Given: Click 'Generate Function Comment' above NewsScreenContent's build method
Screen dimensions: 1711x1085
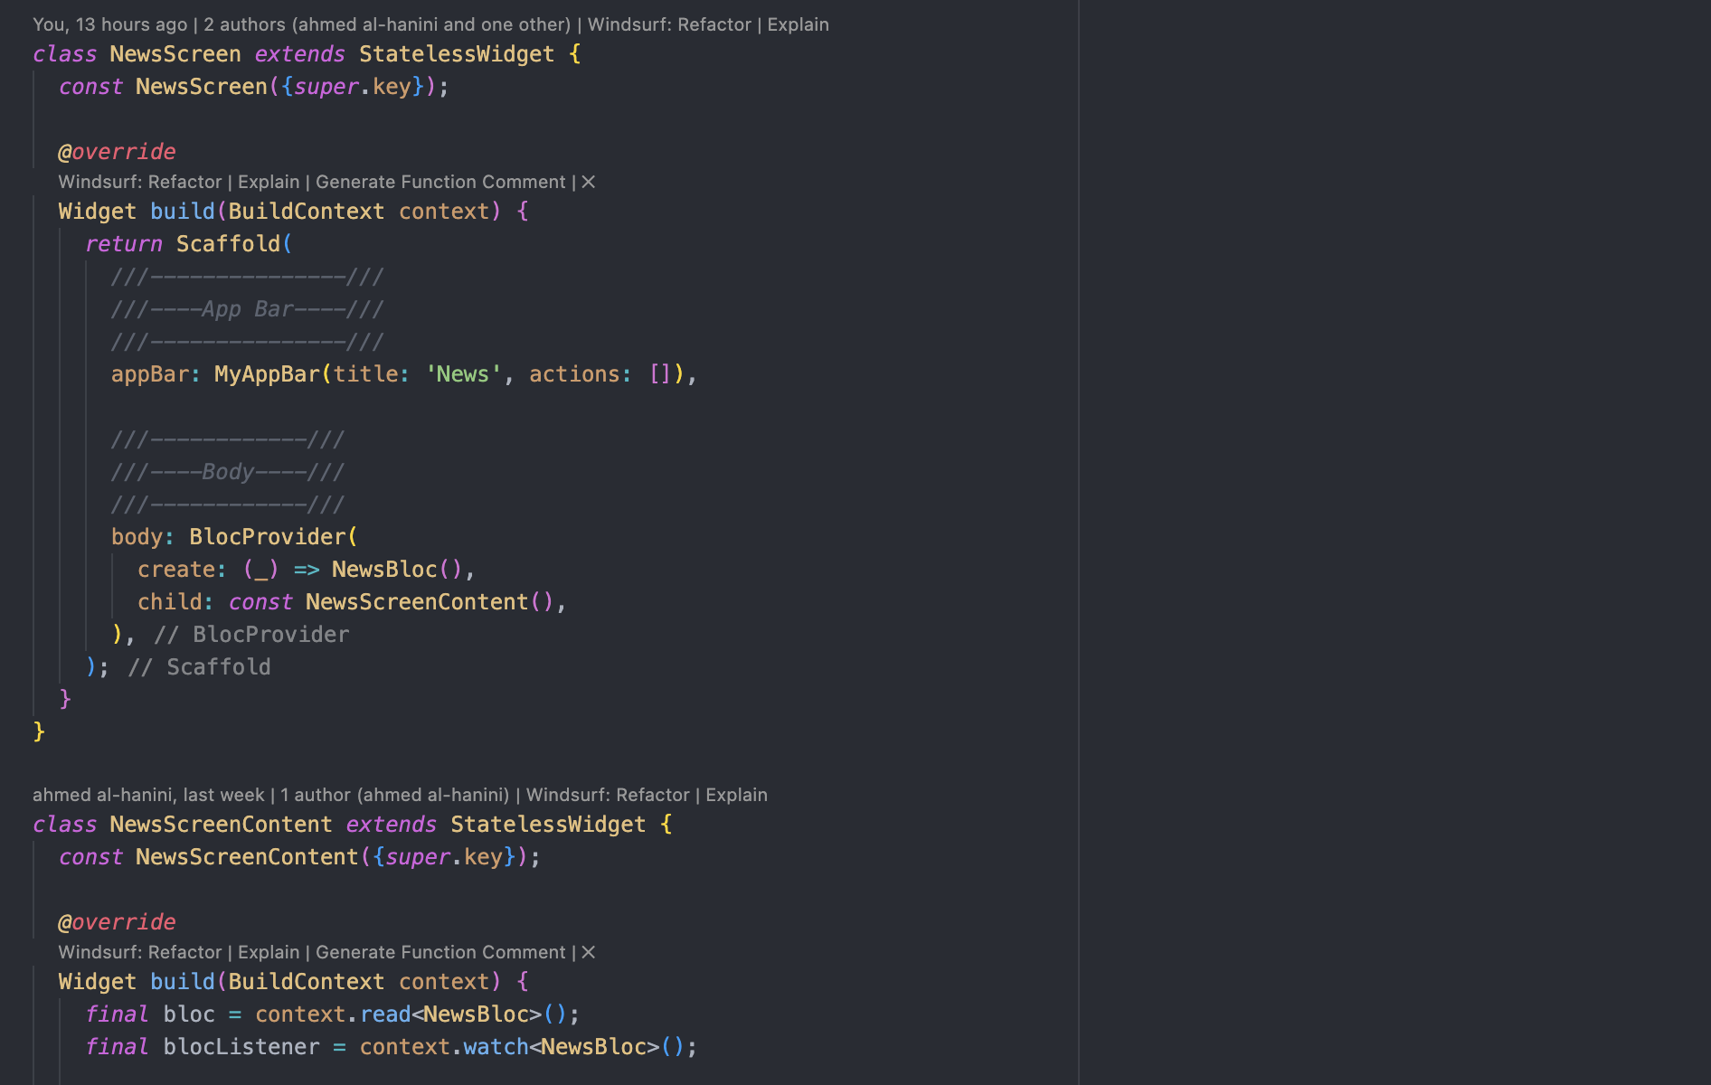Looking at the screenshot, I should point(440,952).
